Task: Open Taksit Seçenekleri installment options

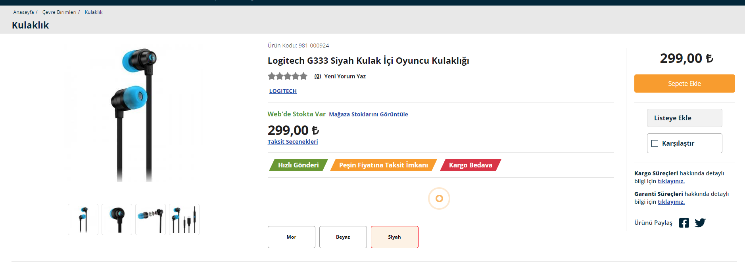Action: pyautogui.click(x=293, y=142)
